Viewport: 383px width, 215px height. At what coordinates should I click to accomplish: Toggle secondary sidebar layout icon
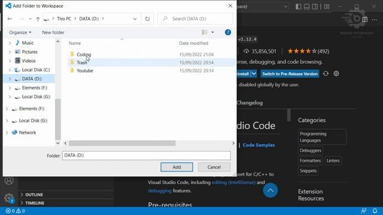point(315,7)
